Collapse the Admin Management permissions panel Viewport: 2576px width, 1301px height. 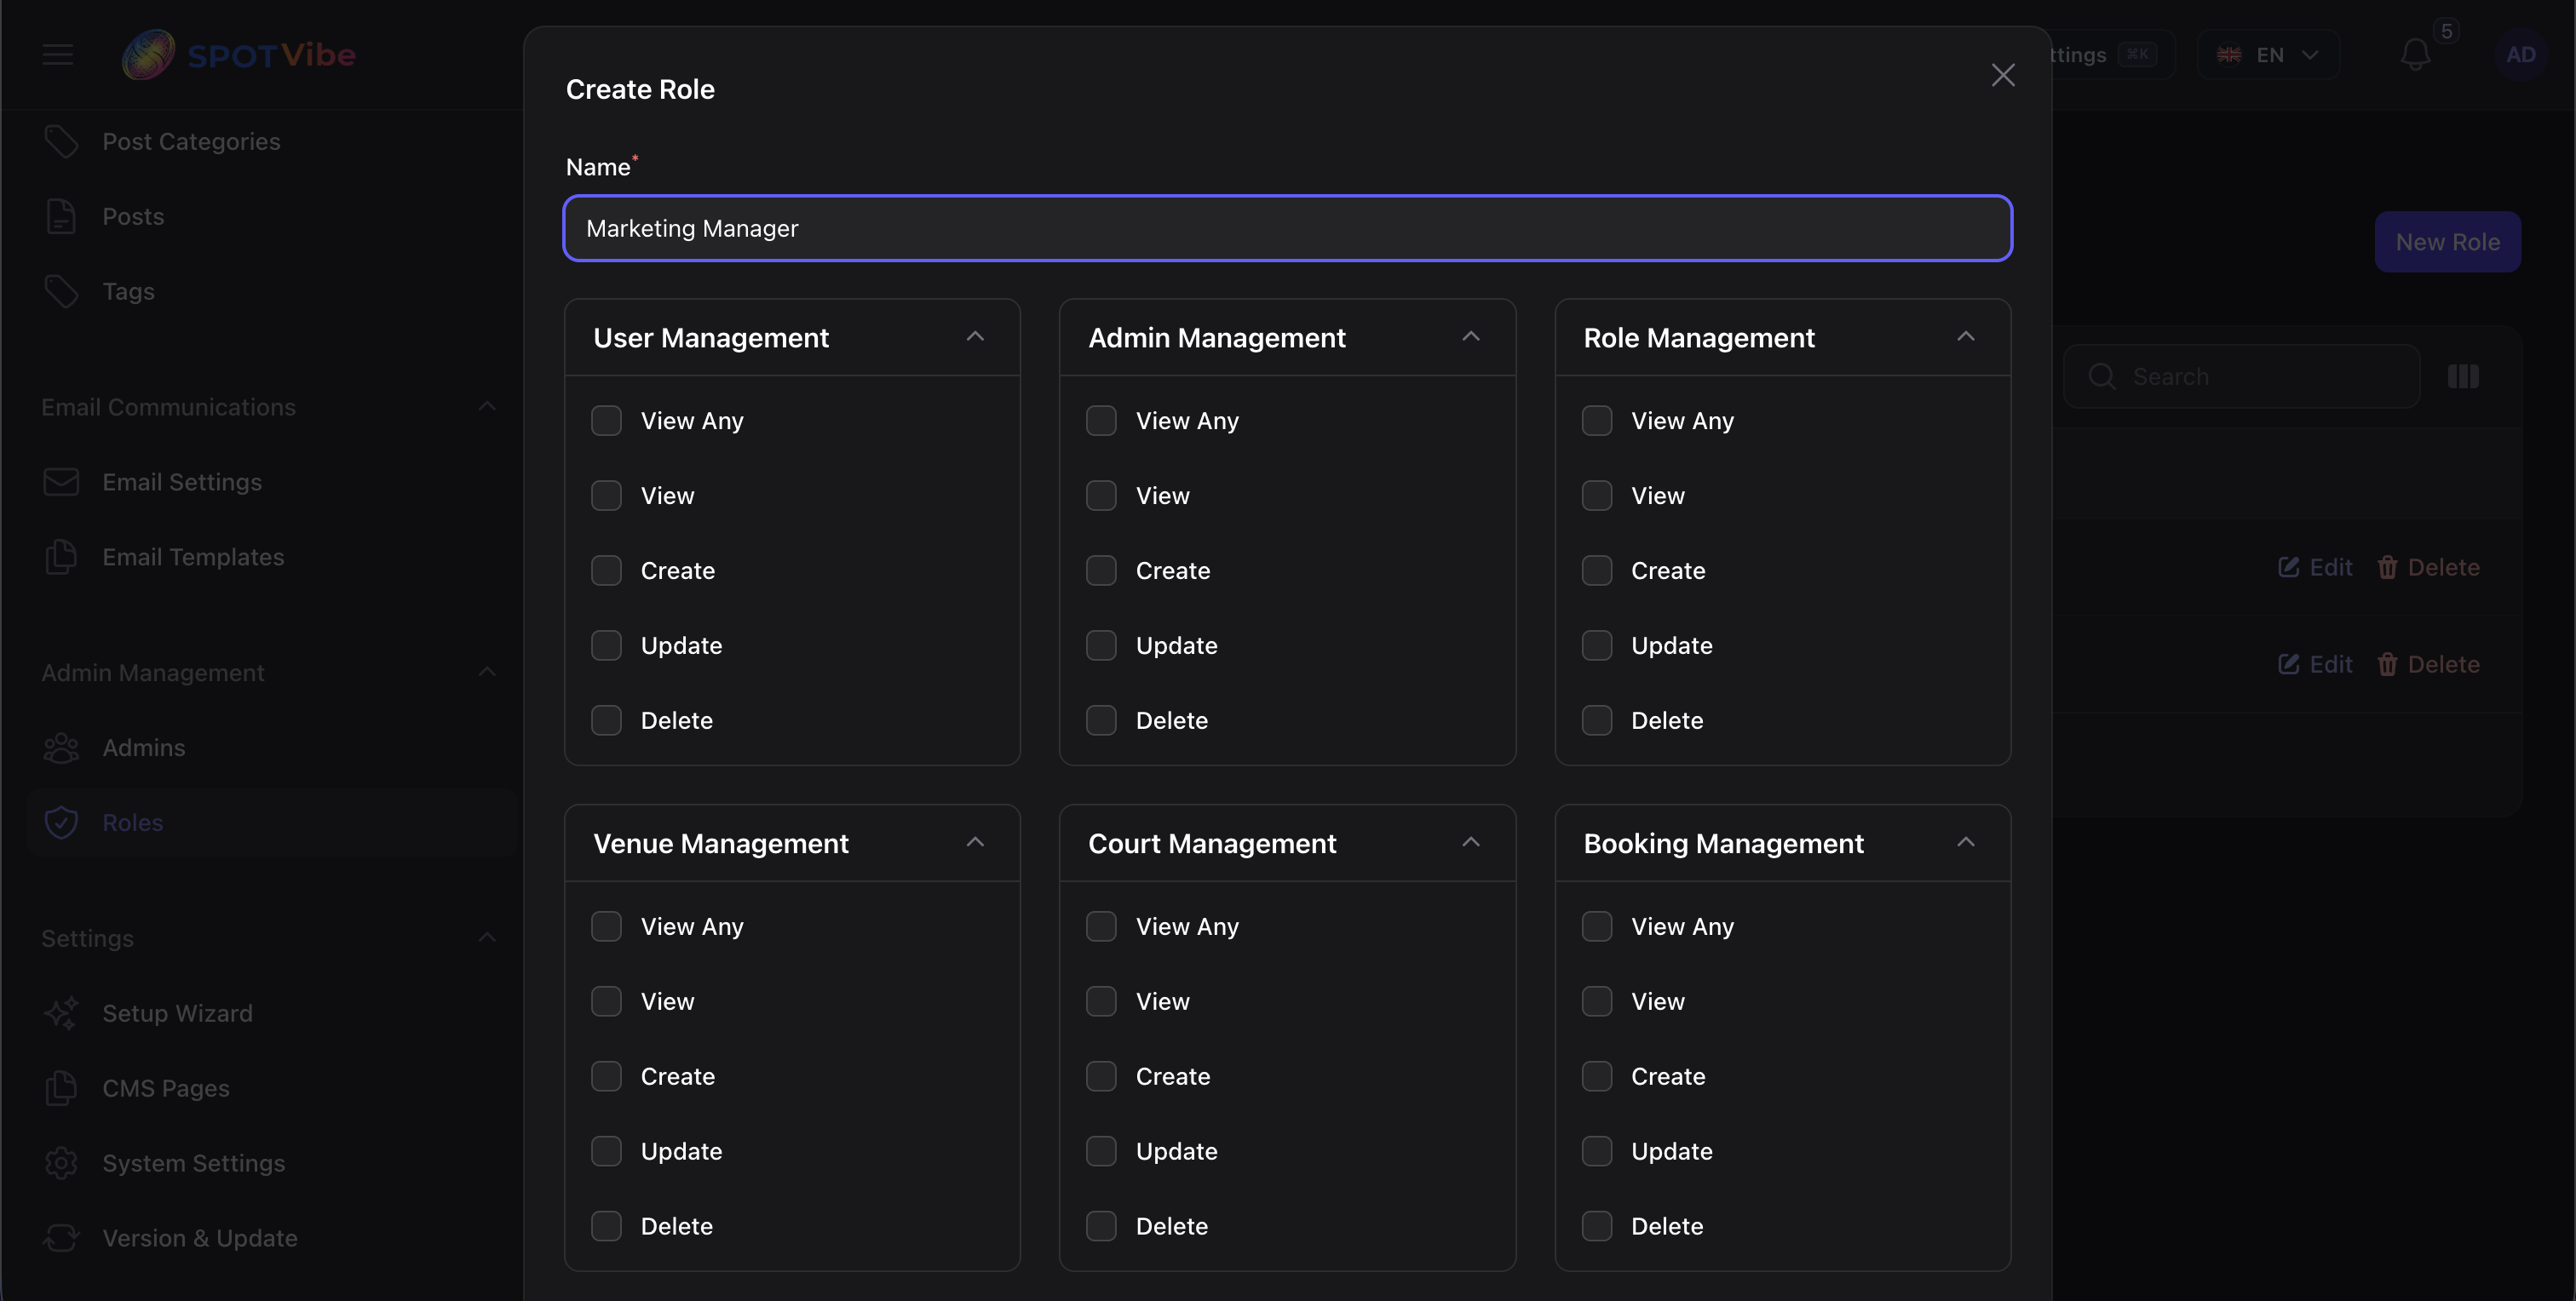(1470, 336)
